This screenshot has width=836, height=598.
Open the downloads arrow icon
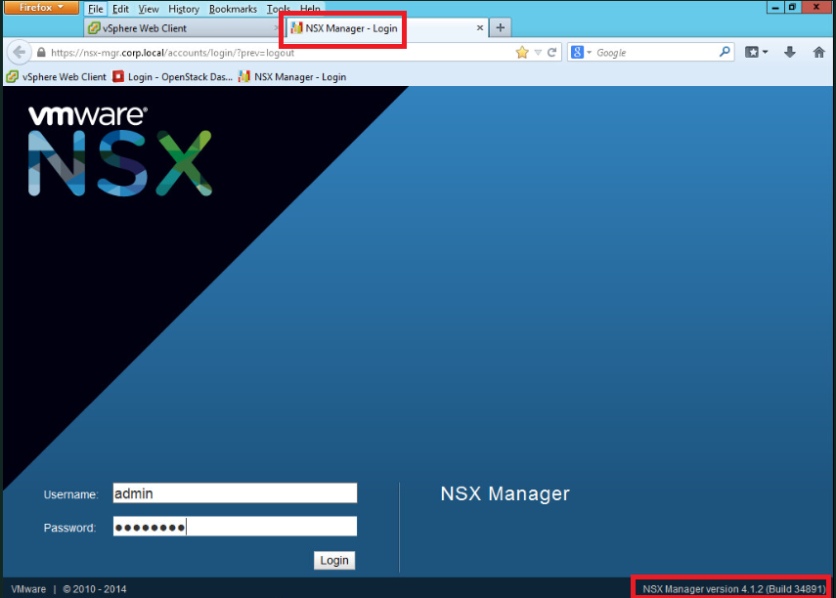click(x=790, y=52)
